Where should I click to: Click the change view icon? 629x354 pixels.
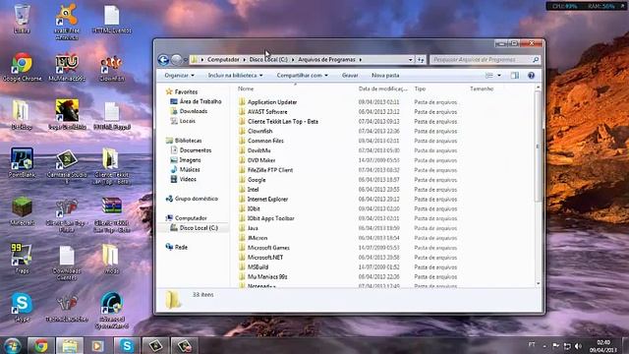point(489,76)
